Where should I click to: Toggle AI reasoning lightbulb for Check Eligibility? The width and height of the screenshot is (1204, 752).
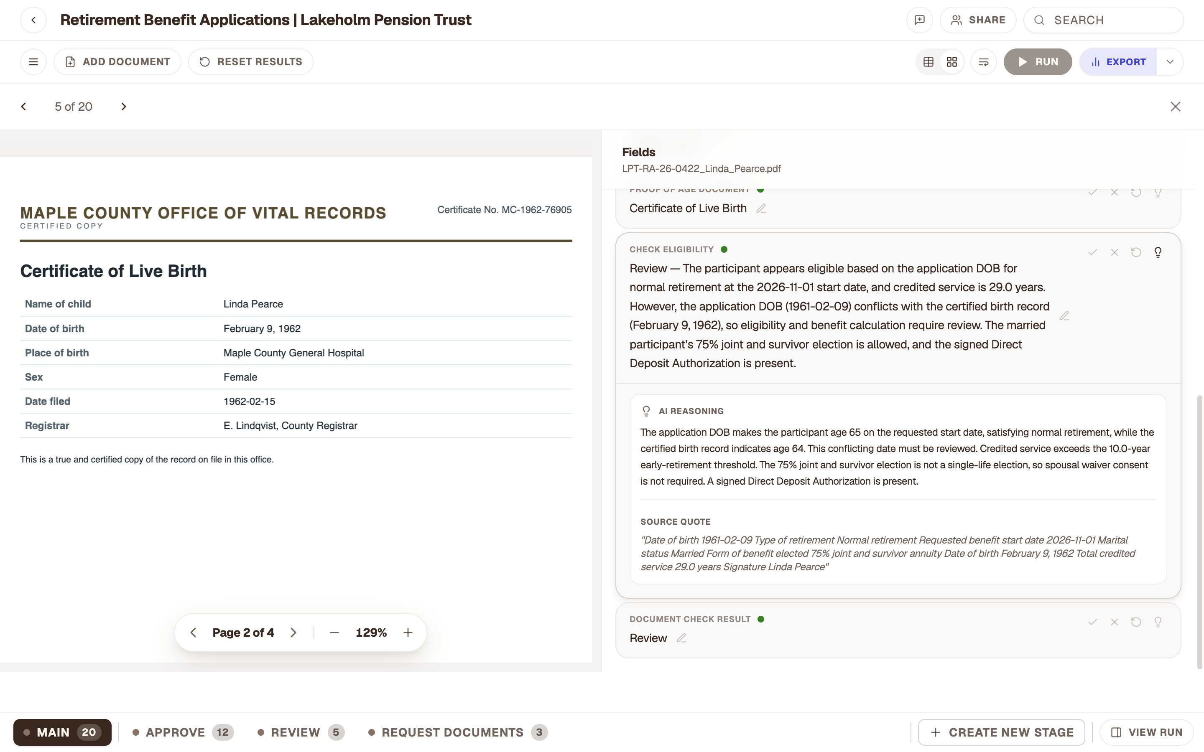point(1158,252)
